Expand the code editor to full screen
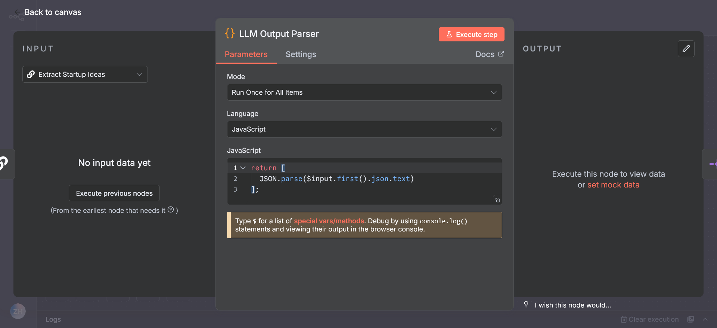The height and width of the screenshot is (328, 717). tap(498, 200)
